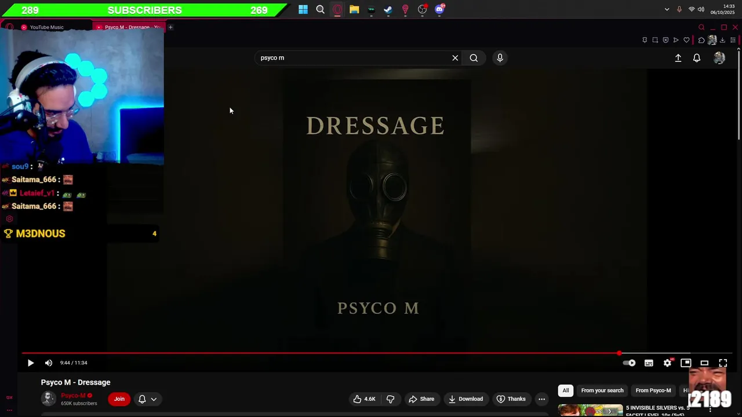Toggle the autoplay switch in player

(x=630, y=363)
